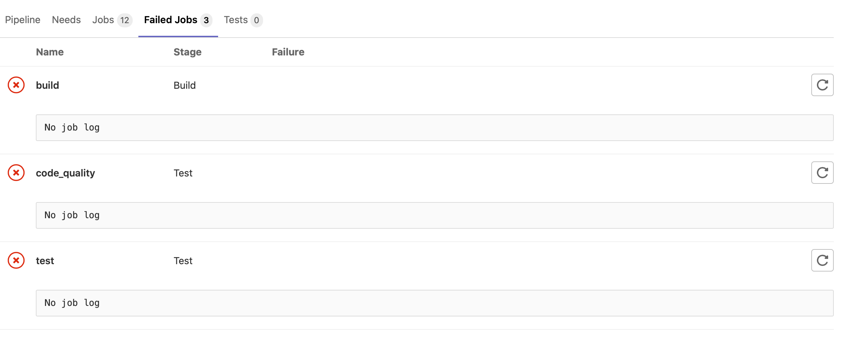Select the Failed Jobs tab
The height and width of the screenshot is (341, 845).
point(171,20)
